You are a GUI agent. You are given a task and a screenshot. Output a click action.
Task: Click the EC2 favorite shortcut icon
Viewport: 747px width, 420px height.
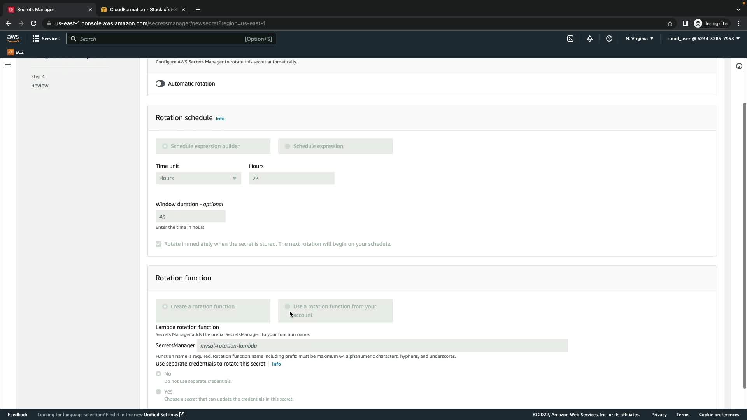pyautogui.click(x=11, y=52)
